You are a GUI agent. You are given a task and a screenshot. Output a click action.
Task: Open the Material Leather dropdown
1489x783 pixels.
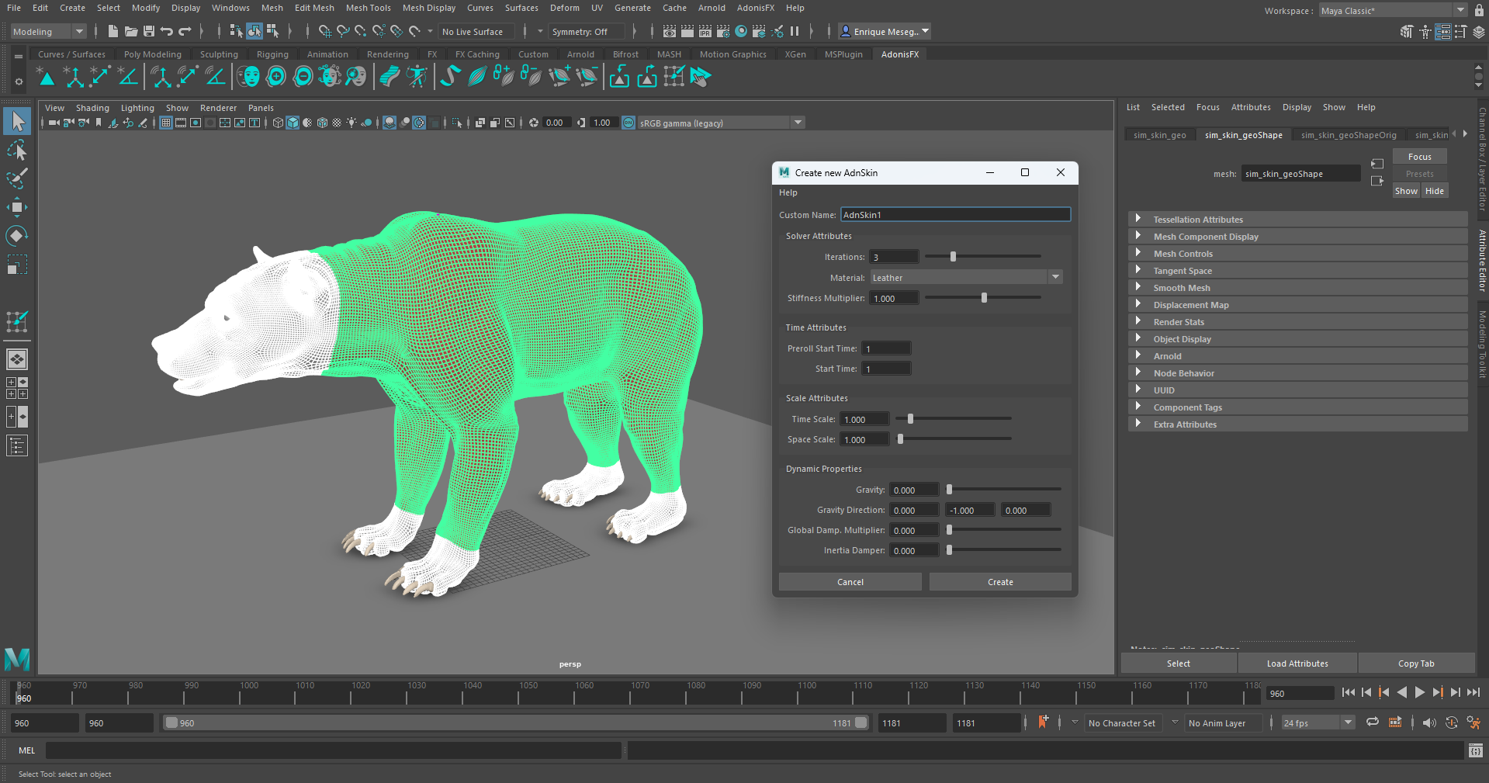point(966,277)
